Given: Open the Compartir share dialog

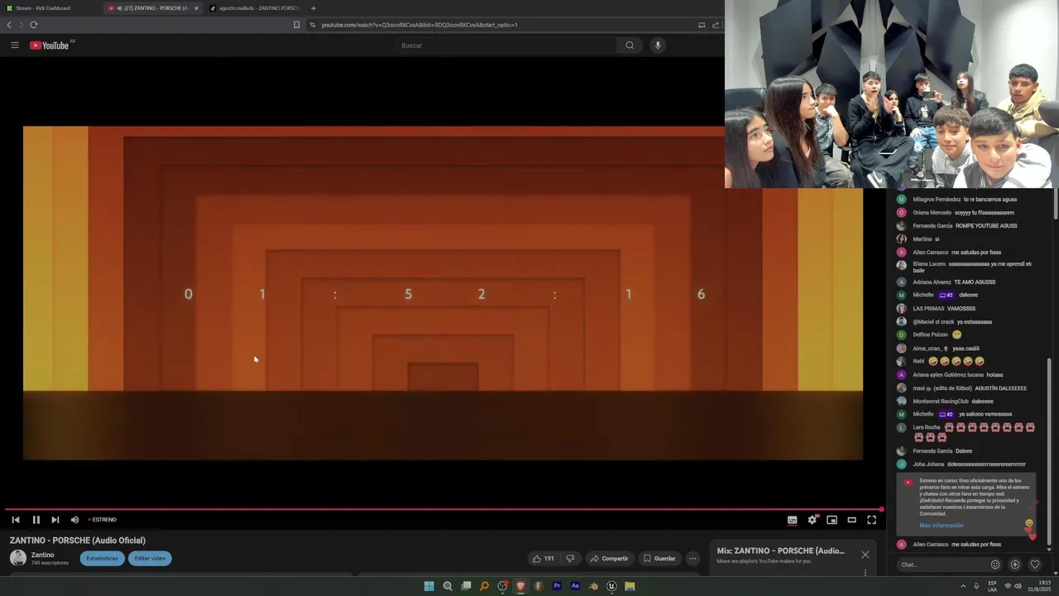Looking at the screenshot, I should click(x=609, y=559).
